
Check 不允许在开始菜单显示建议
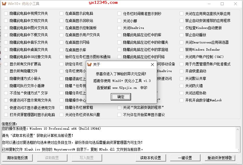pos(119,115)
